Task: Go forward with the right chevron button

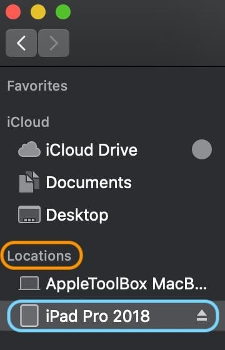Action: [x=54, y=43]
